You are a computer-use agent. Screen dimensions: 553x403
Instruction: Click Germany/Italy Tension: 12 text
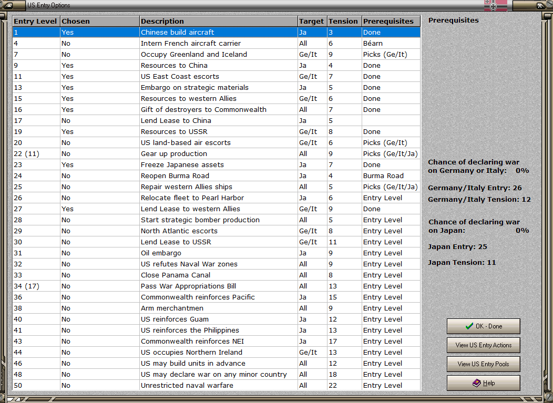[479, 200]
